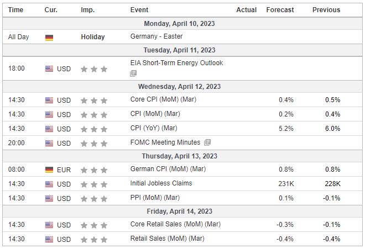Click the Forecast column header
This screenshot has height=249, width=365.
280,10
